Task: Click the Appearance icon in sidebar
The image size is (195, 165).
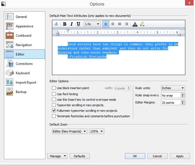Action: [x=9, y=26]
